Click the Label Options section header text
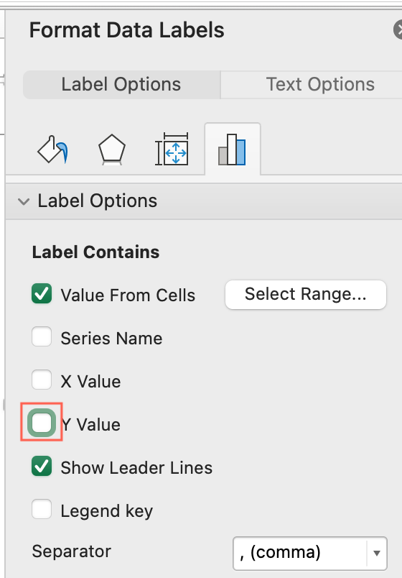This screenshot has width=402, height=578. pos(98,201)
